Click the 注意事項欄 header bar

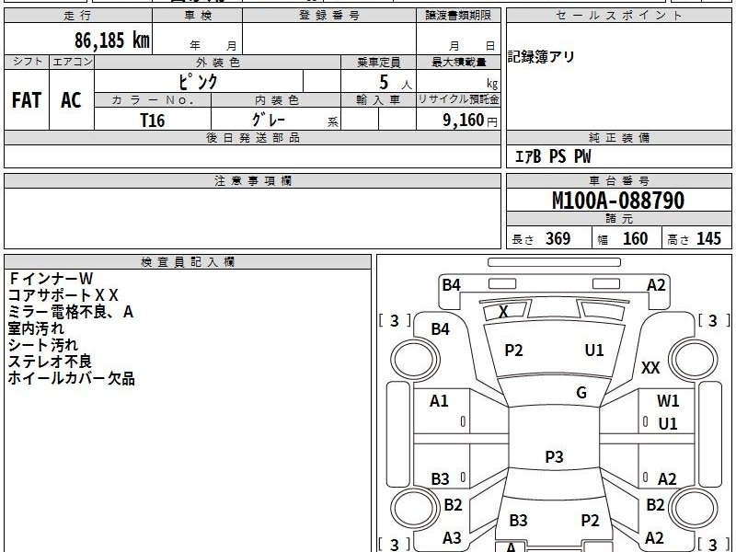pos(252,180)
